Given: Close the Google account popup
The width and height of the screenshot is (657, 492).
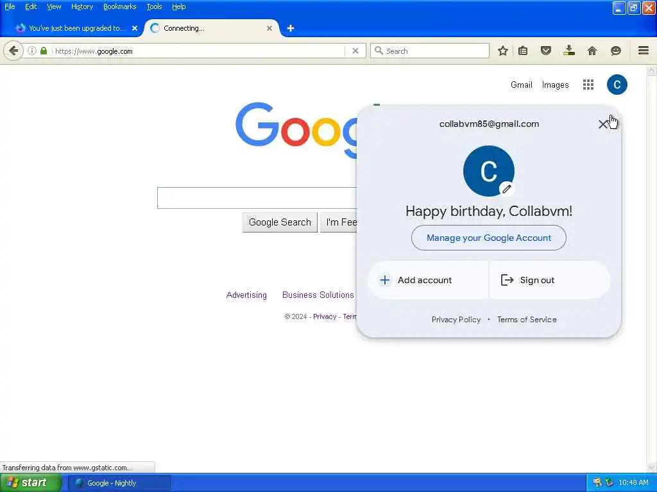Looking at the screenshot, I should [x=602, y=124].
